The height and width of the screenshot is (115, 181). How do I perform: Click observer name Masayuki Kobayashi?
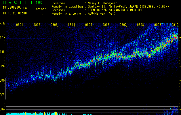[103, 3]
